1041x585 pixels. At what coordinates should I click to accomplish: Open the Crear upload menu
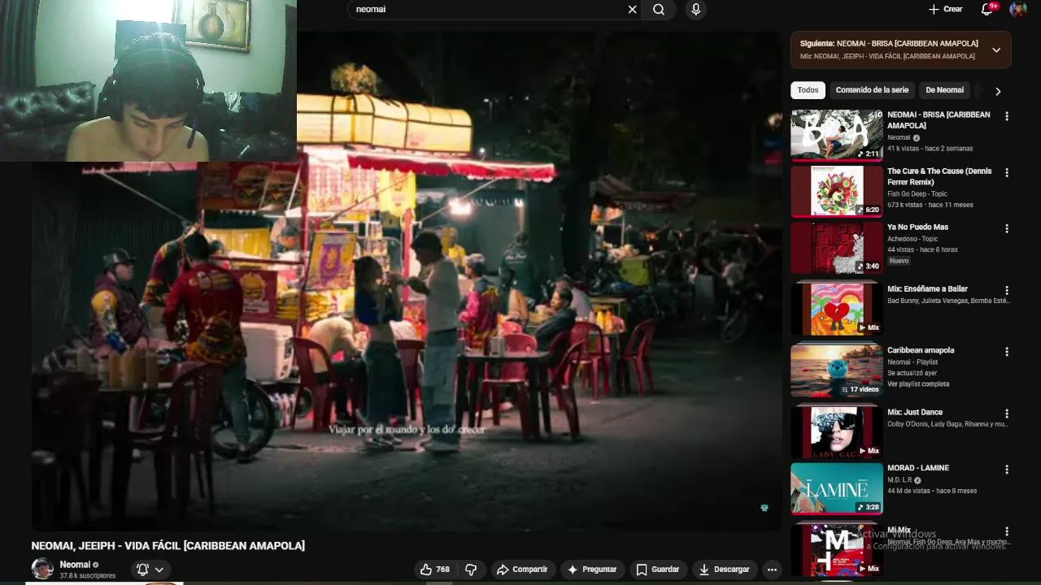pyautogui.click(x=945, y=9)
